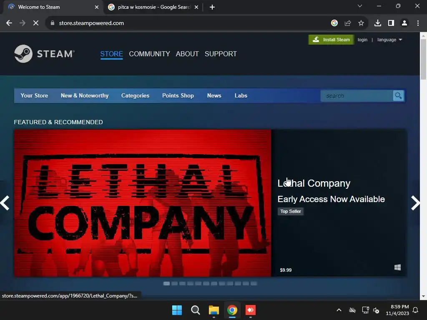Open the Labs section
The height and width of the screenshot is (320, 427).
(x=241, y=95)
